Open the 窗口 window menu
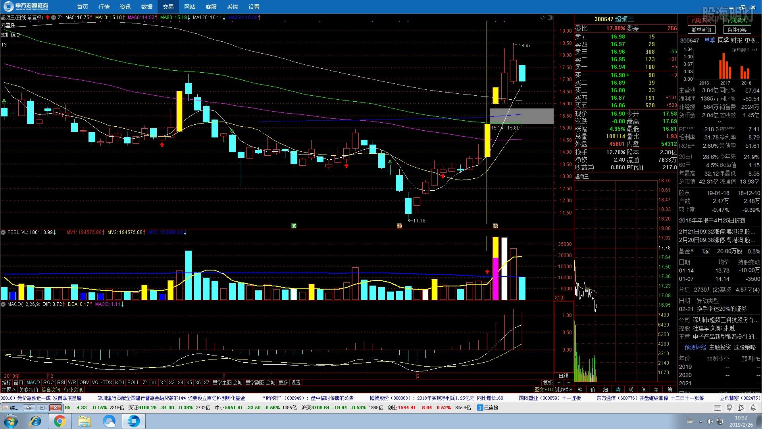The width and height of the screenshot is (762, 429). 19,383
